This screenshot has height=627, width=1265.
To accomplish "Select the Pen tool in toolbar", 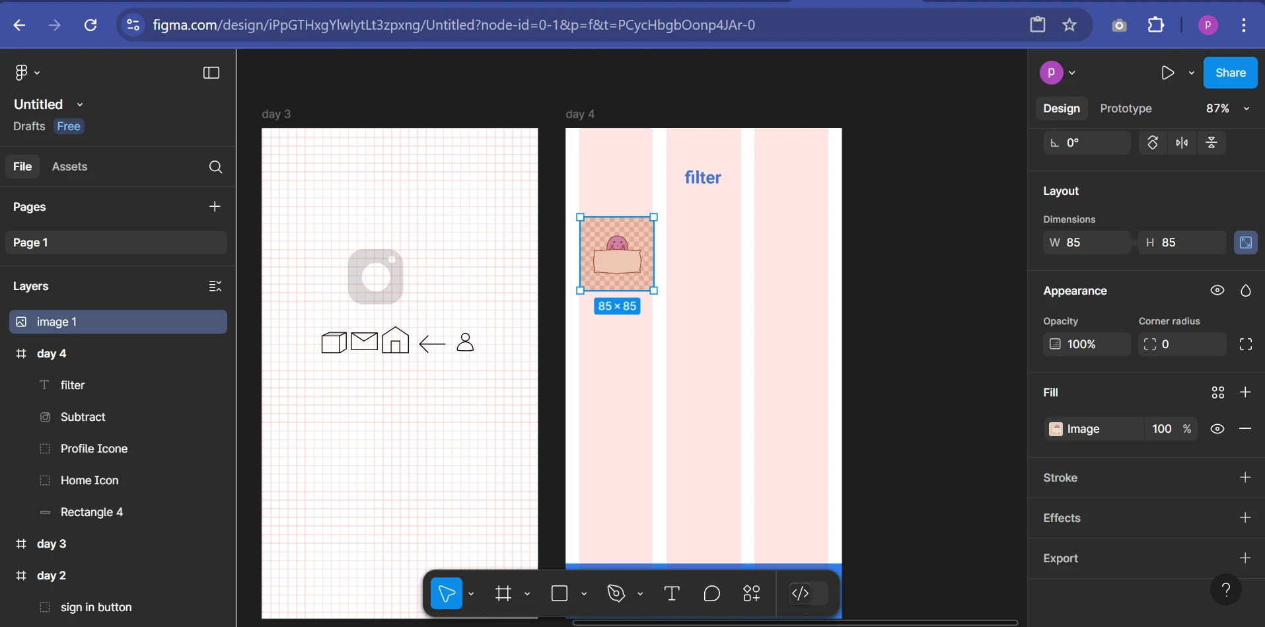I will point(616,593).
